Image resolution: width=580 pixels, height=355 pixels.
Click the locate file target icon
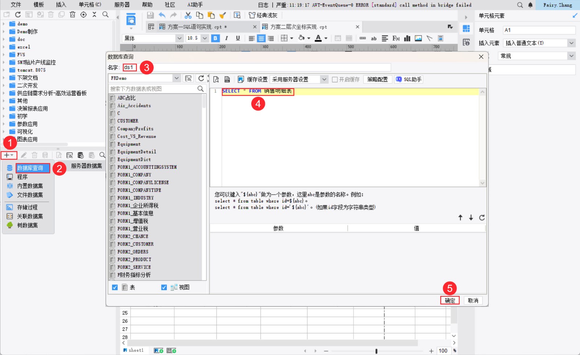point(83,14)
